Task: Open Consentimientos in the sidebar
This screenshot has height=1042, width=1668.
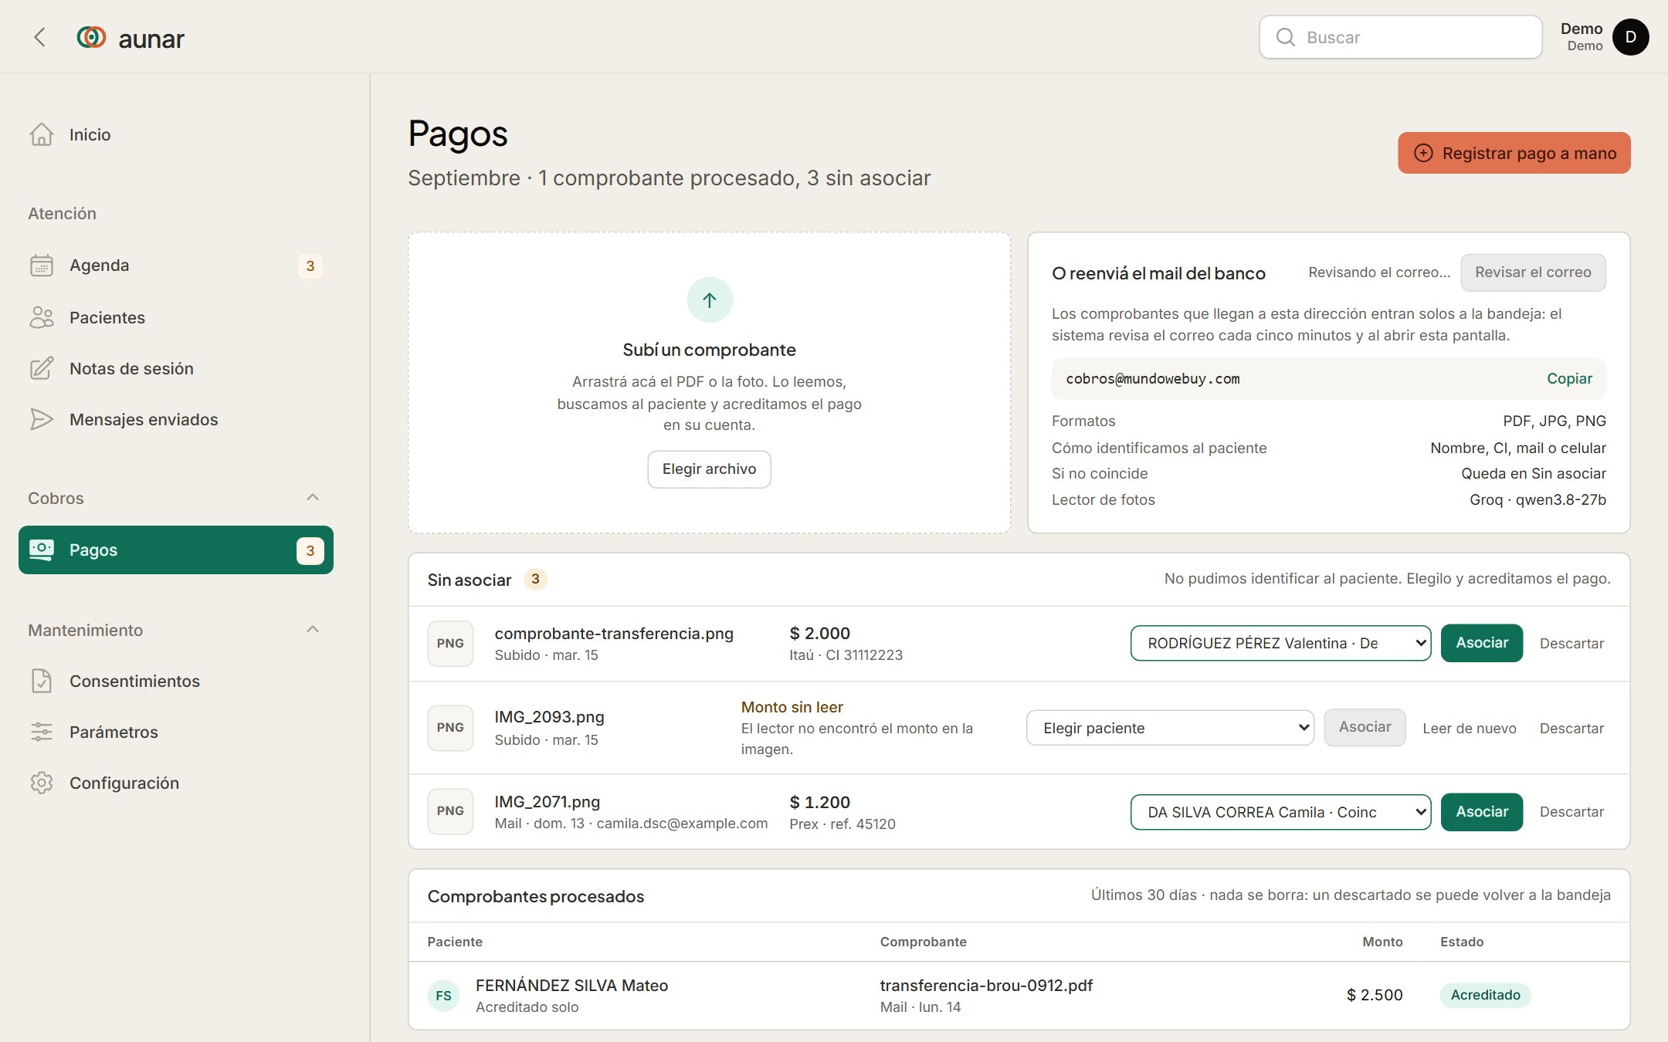Action: tap(176, 681)
